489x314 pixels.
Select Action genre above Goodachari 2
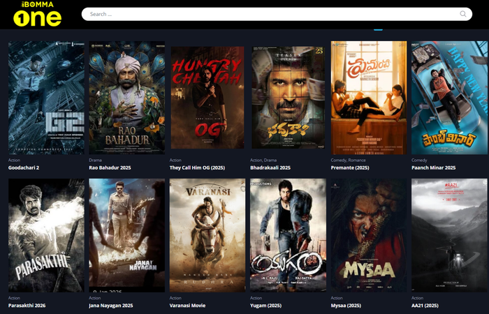(14, 160)
